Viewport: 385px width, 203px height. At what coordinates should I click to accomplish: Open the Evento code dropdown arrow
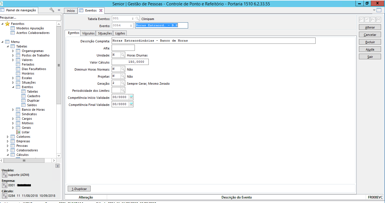pos(131,26)
